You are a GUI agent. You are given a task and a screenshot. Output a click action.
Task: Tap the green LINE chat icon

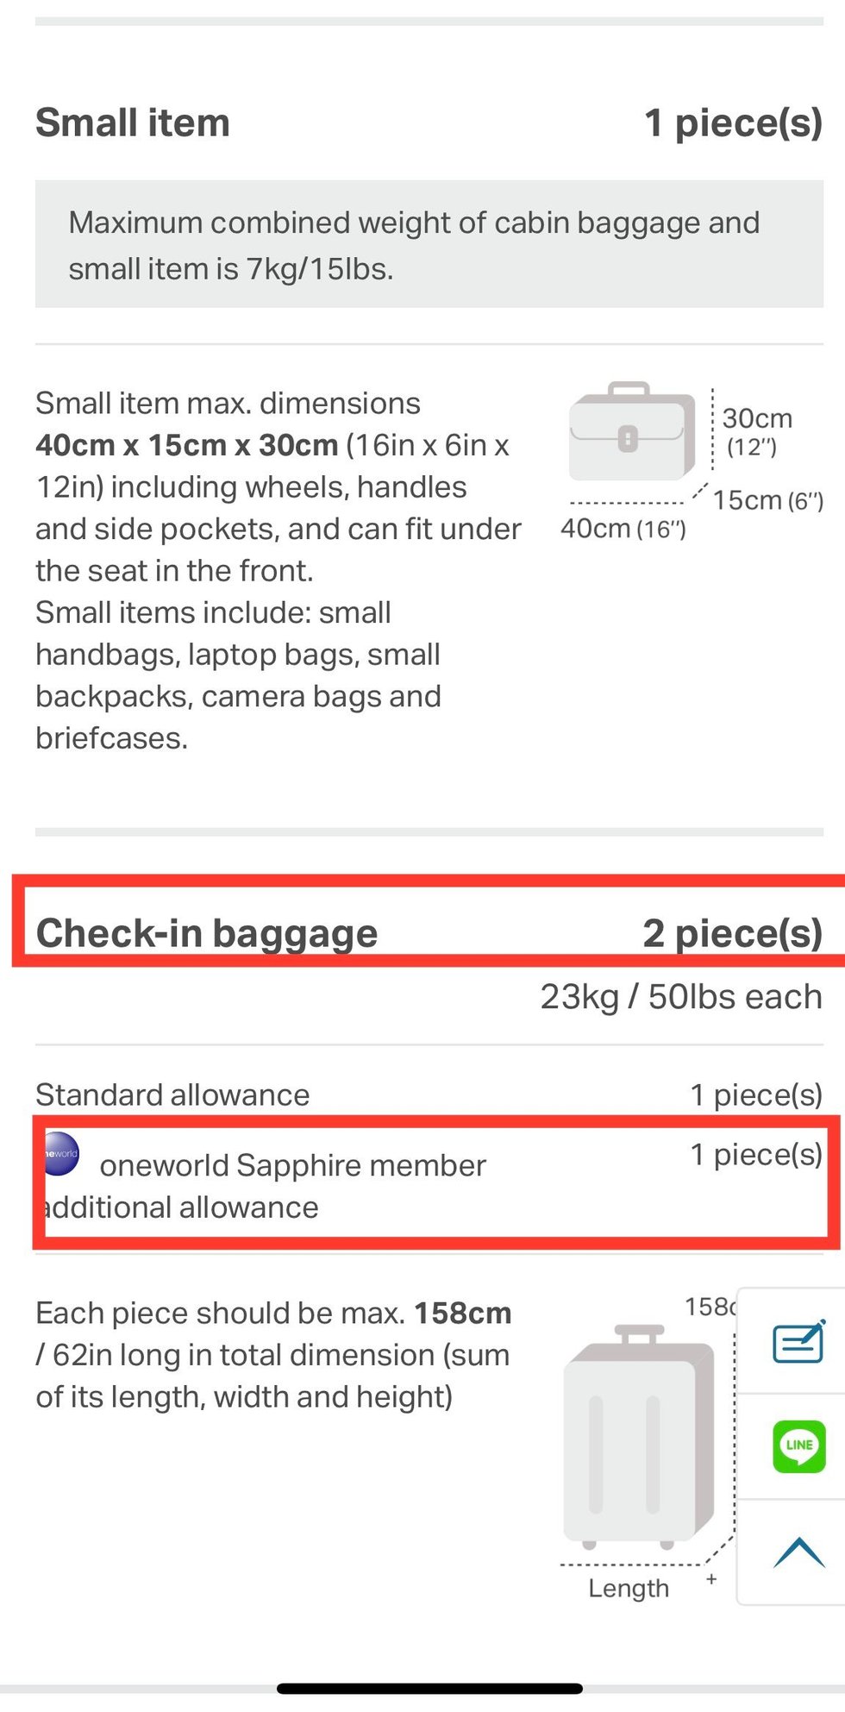798,1445
